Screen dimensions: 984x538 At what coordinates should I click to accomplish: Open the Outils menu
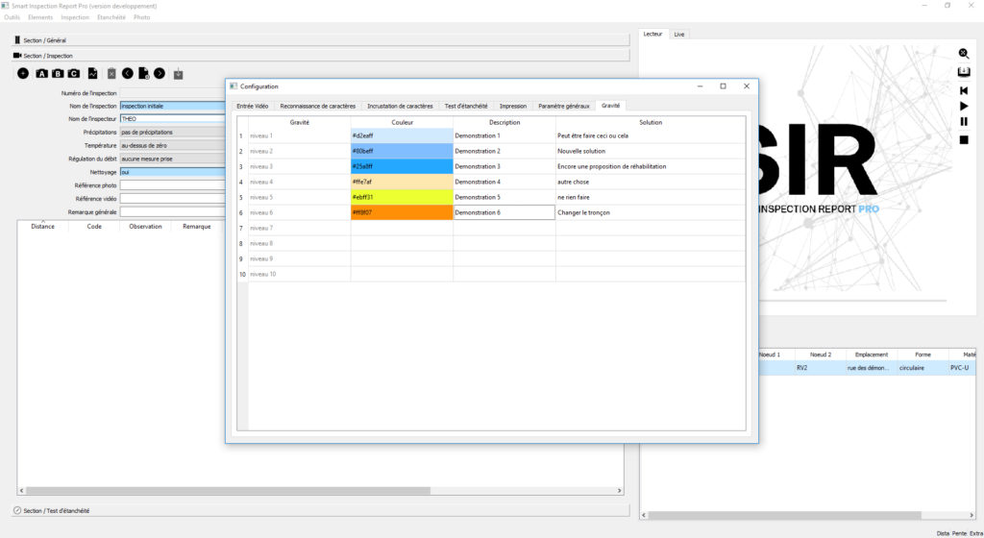(x=12, y=17)
